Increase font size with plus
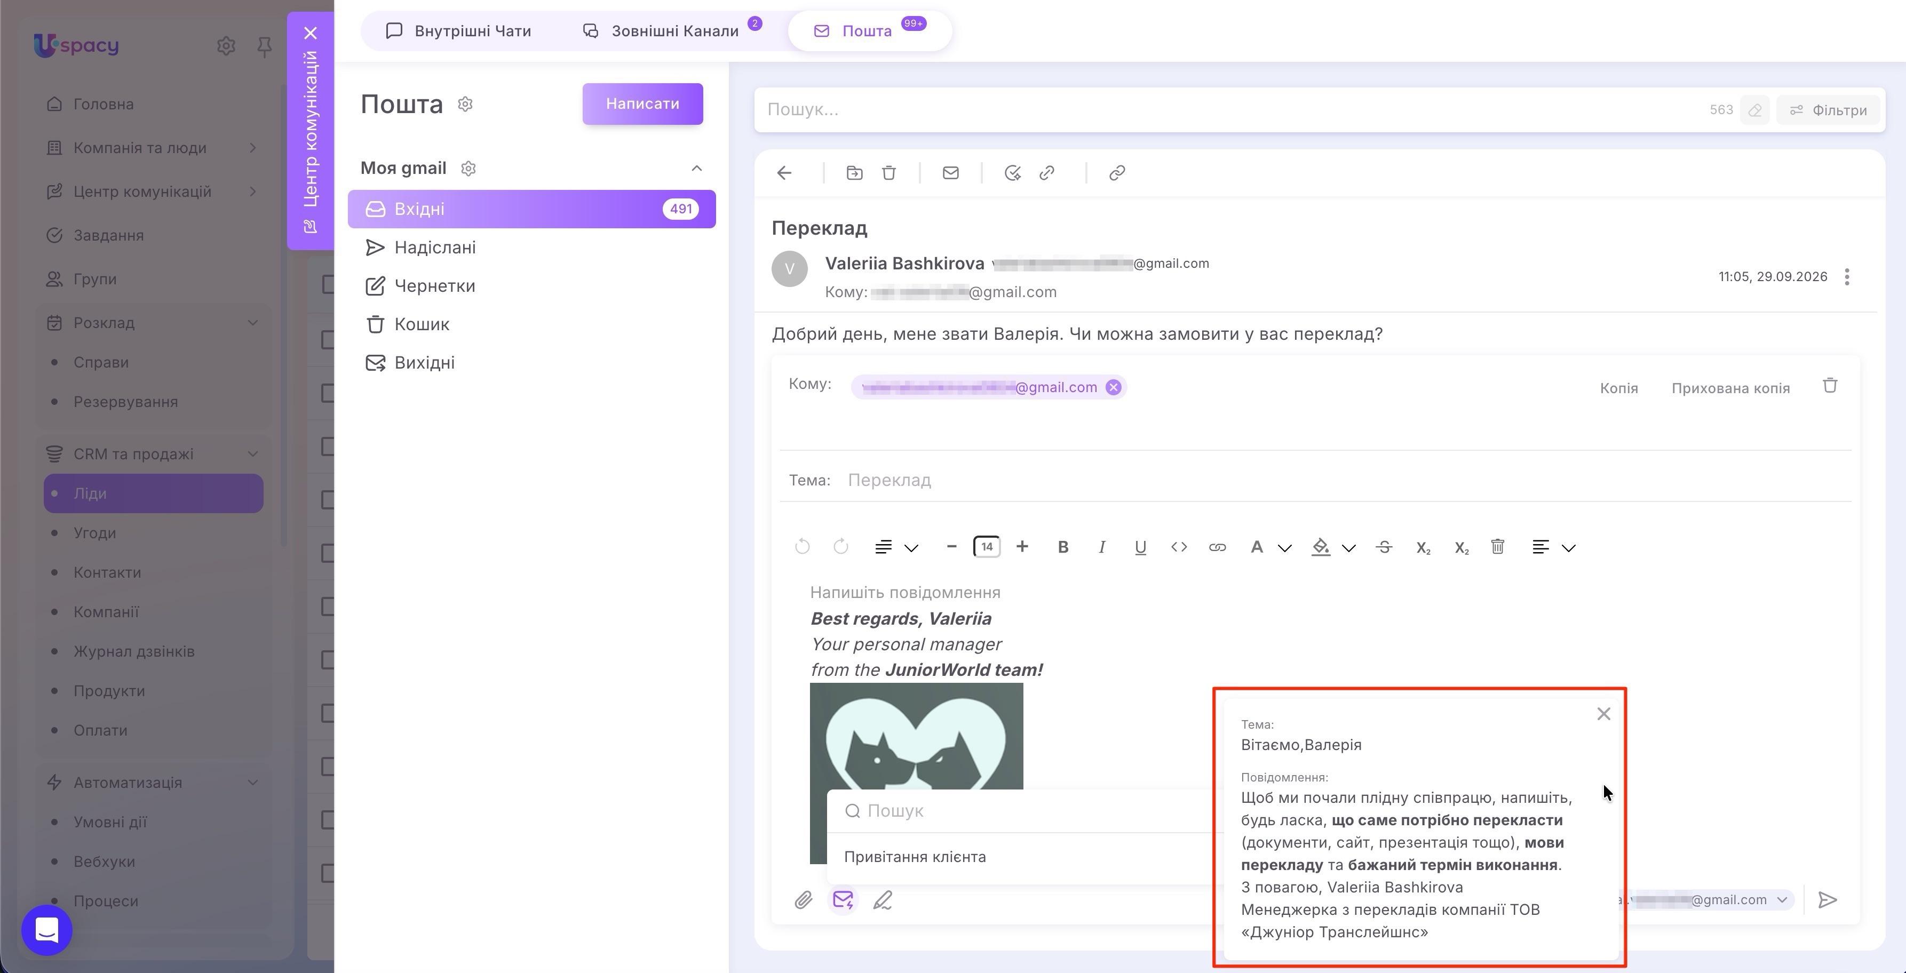The height and width of the screenshot is (973, 1906). coord(1022,547)
